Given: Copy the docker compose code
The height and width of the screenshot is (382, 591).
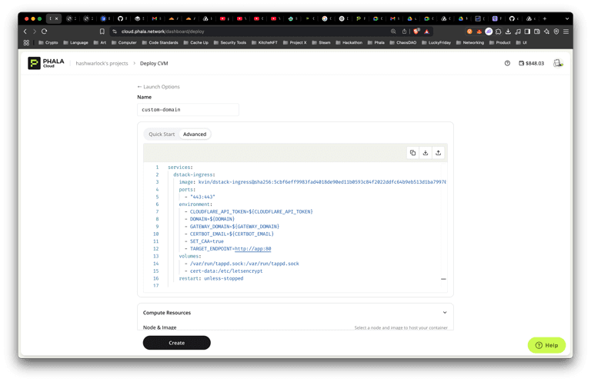Looking at the screenshot, I should point(412,153).
